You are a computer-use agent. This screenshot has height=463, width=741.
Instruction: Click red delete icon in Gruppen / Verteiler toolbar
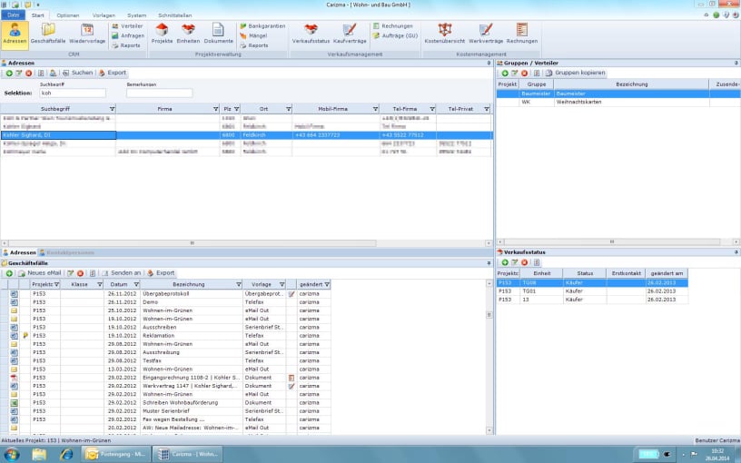(x=526, y=73)
